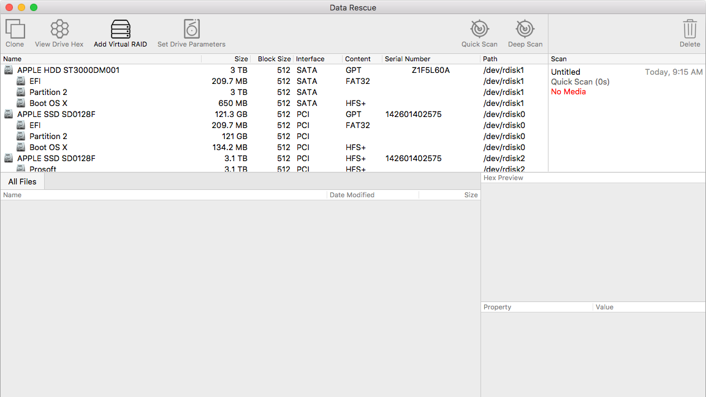Sort drives by Size column header
This screenshot has width=706, height=397.
click(226, 59)
